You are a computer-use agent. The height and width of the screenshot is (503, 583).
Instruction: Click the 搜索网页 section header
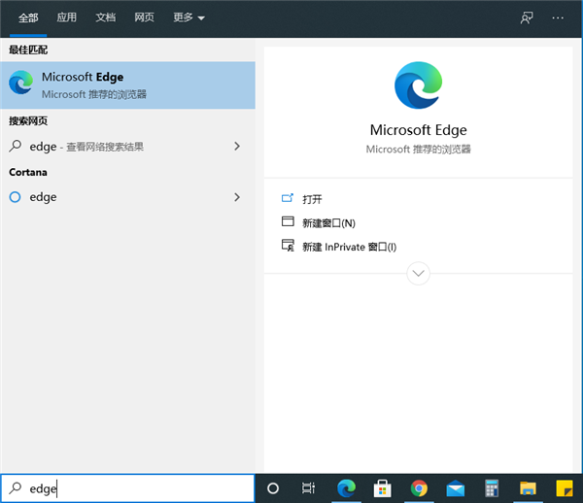(28, 120)
